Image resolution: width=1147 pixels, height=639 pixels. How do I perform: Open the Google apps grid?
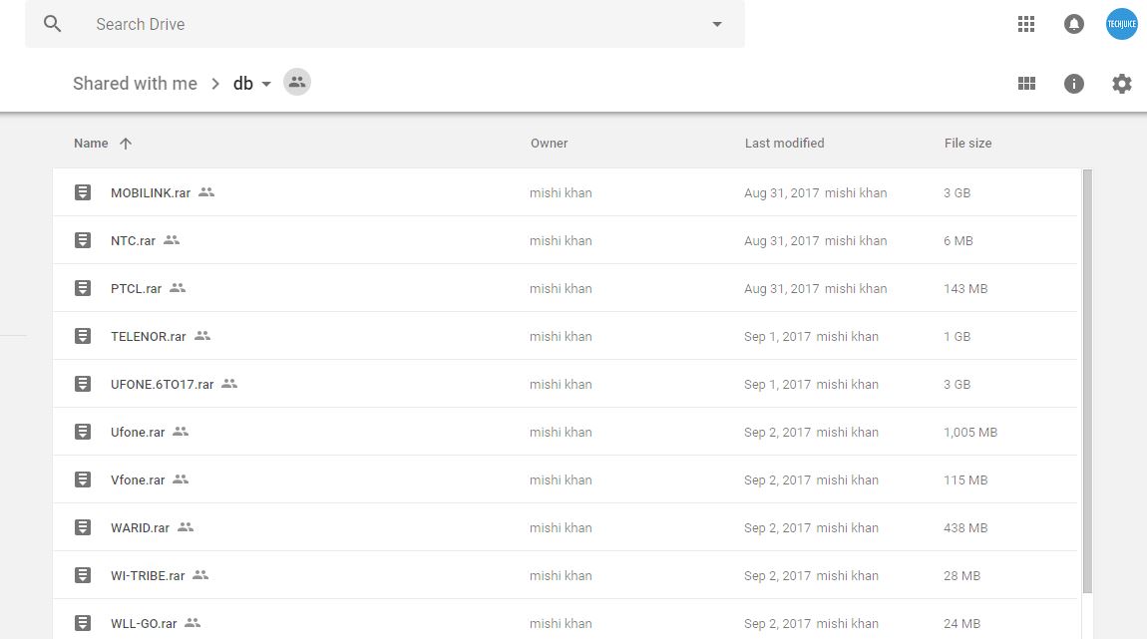pos(1026,24)
